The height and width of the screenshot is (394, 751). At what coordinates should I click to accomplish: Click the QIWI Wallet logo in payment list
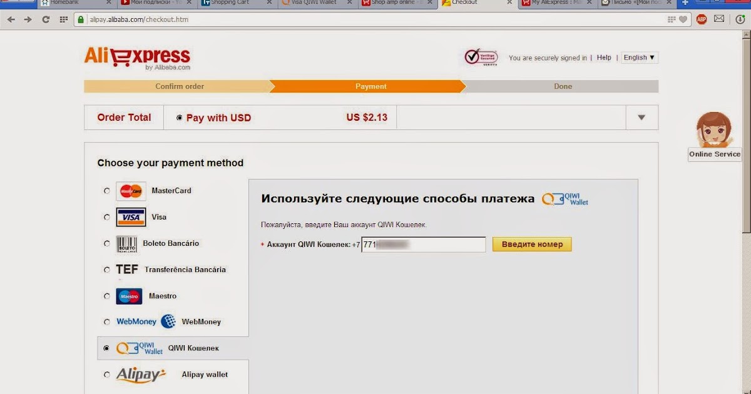(140, 348)
